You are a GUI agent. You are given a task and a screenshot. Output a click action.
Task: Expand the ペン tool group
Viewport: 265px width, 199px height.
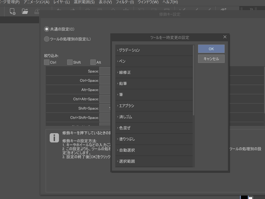(118, 61)
